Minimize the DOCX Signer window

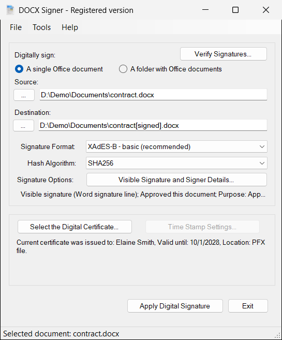[205, 10]
